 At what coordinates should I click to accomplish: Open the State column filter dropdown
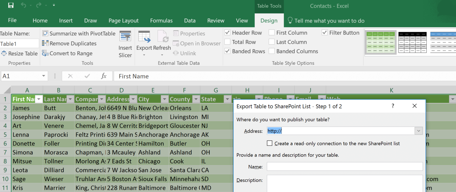click(x=227, y=99)
